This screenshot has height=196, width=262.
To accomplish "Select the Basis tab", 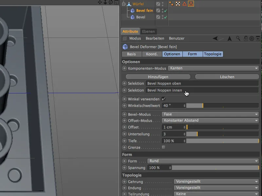I will (132, 54).
